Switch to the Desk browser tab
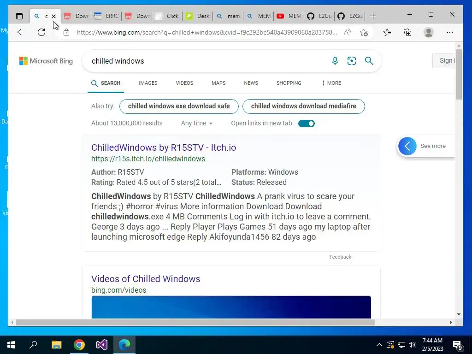 pyautogui.click(x=198, y=16)
